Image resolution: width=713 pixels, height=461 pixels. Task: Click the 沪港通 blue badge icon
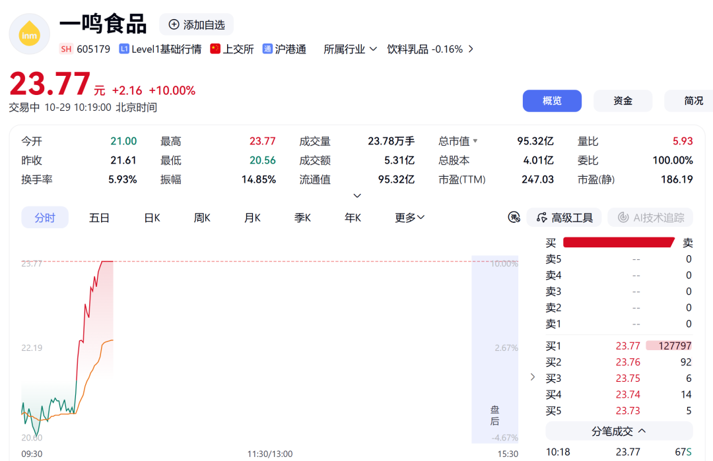[267, 49]
